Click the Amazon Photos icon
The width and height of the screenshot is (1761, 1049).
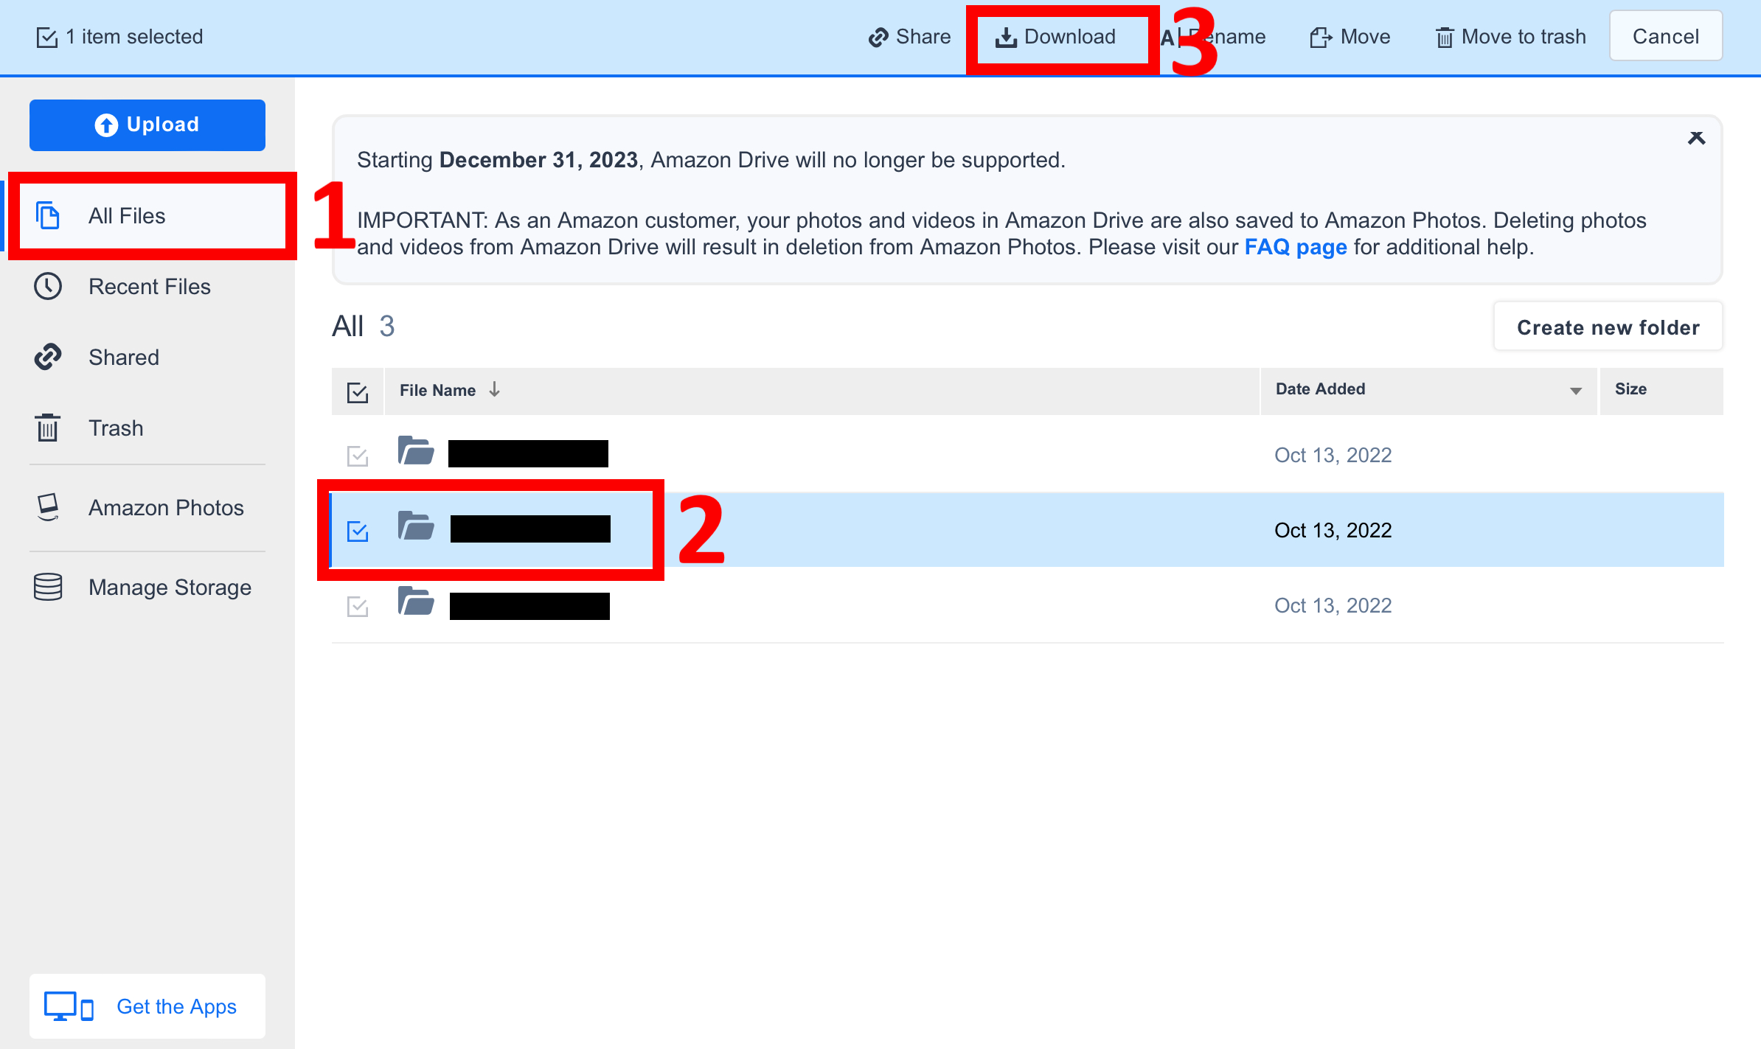point(48,507)
